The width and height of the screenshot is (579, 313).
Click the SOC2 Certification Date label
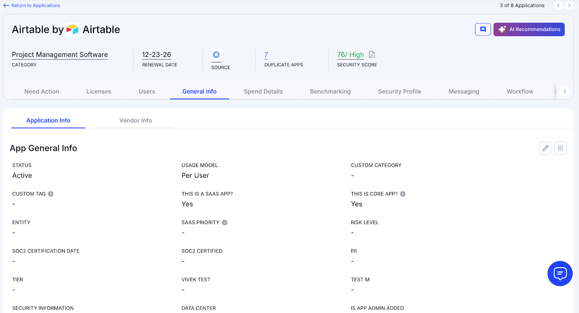tap(46, 251)
